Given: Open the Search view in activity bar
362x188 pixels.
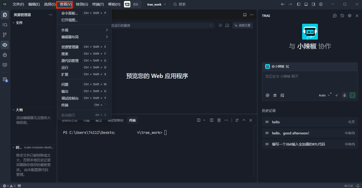Looking at the screenshot, I should click(5, 25).
